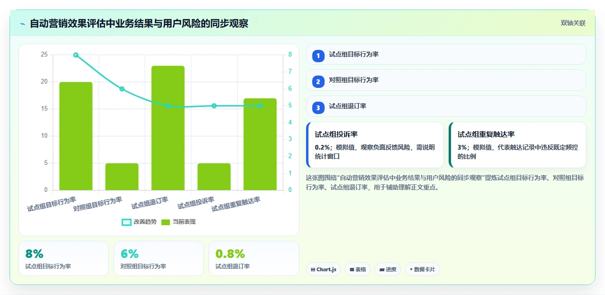This screenshot has width=605, height=295.
Task: Click the 3% text in 重复触达率 card
Action: tap(462, 147)
